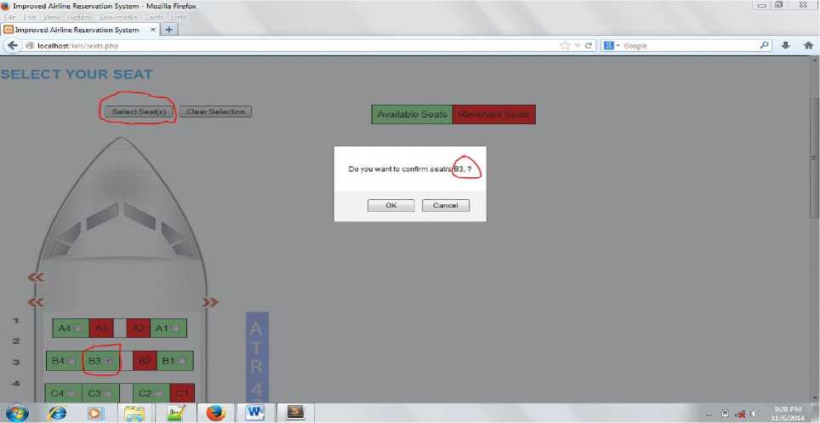The image size is (820, 423).
Task: Click the reserved seat B2
Action: tap(145, 361)
